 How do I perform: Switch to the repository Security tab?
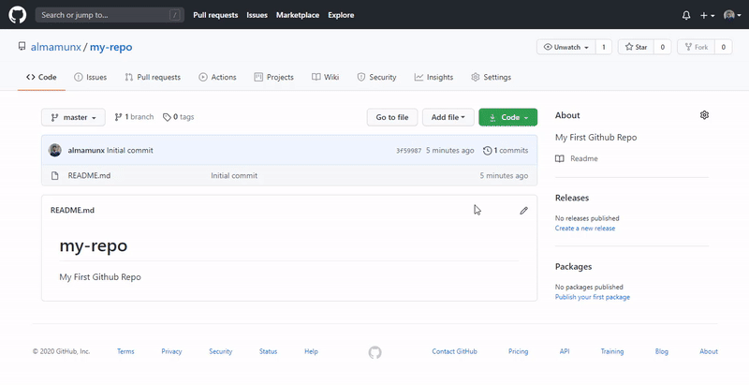click(376, 77)
